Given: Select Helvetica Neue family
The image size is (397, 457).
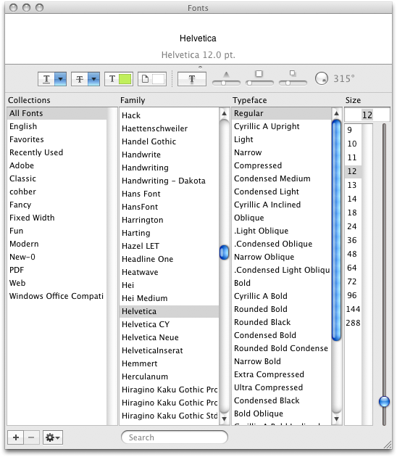Looking at the screenshot, I should tap(169, 337).
